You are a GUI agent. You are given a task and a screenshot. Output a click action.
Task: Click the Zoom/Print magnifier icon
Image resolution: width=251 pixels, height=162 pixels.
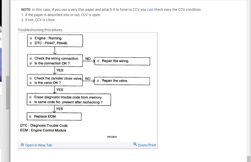tap(135, 144)
